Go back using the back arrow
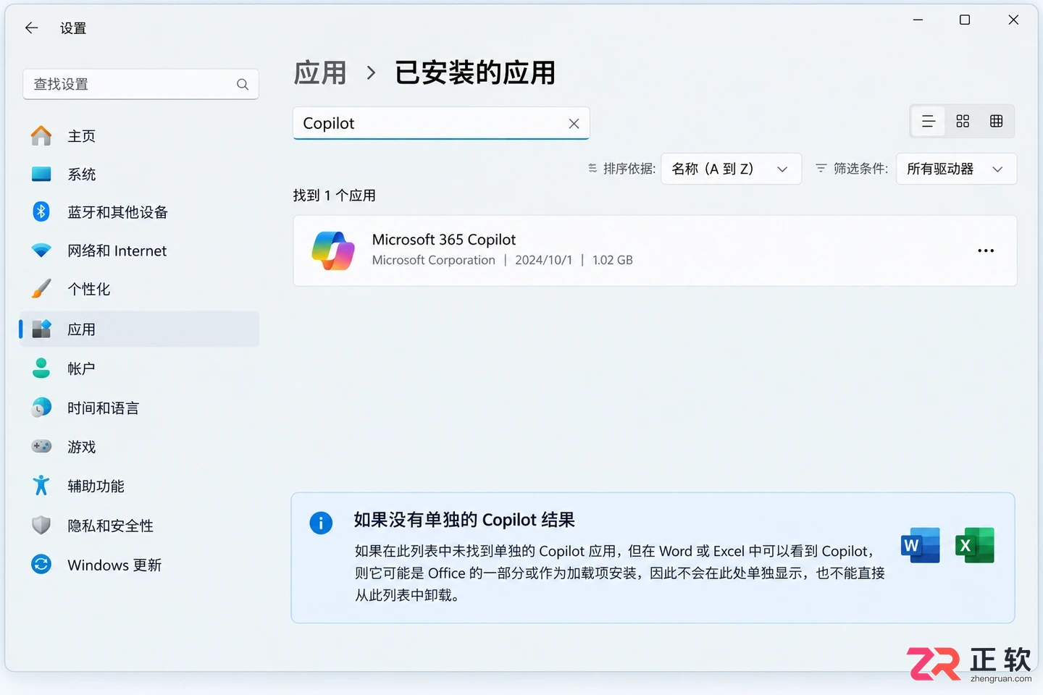The height and width of the screenshot is (695, 1043). [31, 28]
